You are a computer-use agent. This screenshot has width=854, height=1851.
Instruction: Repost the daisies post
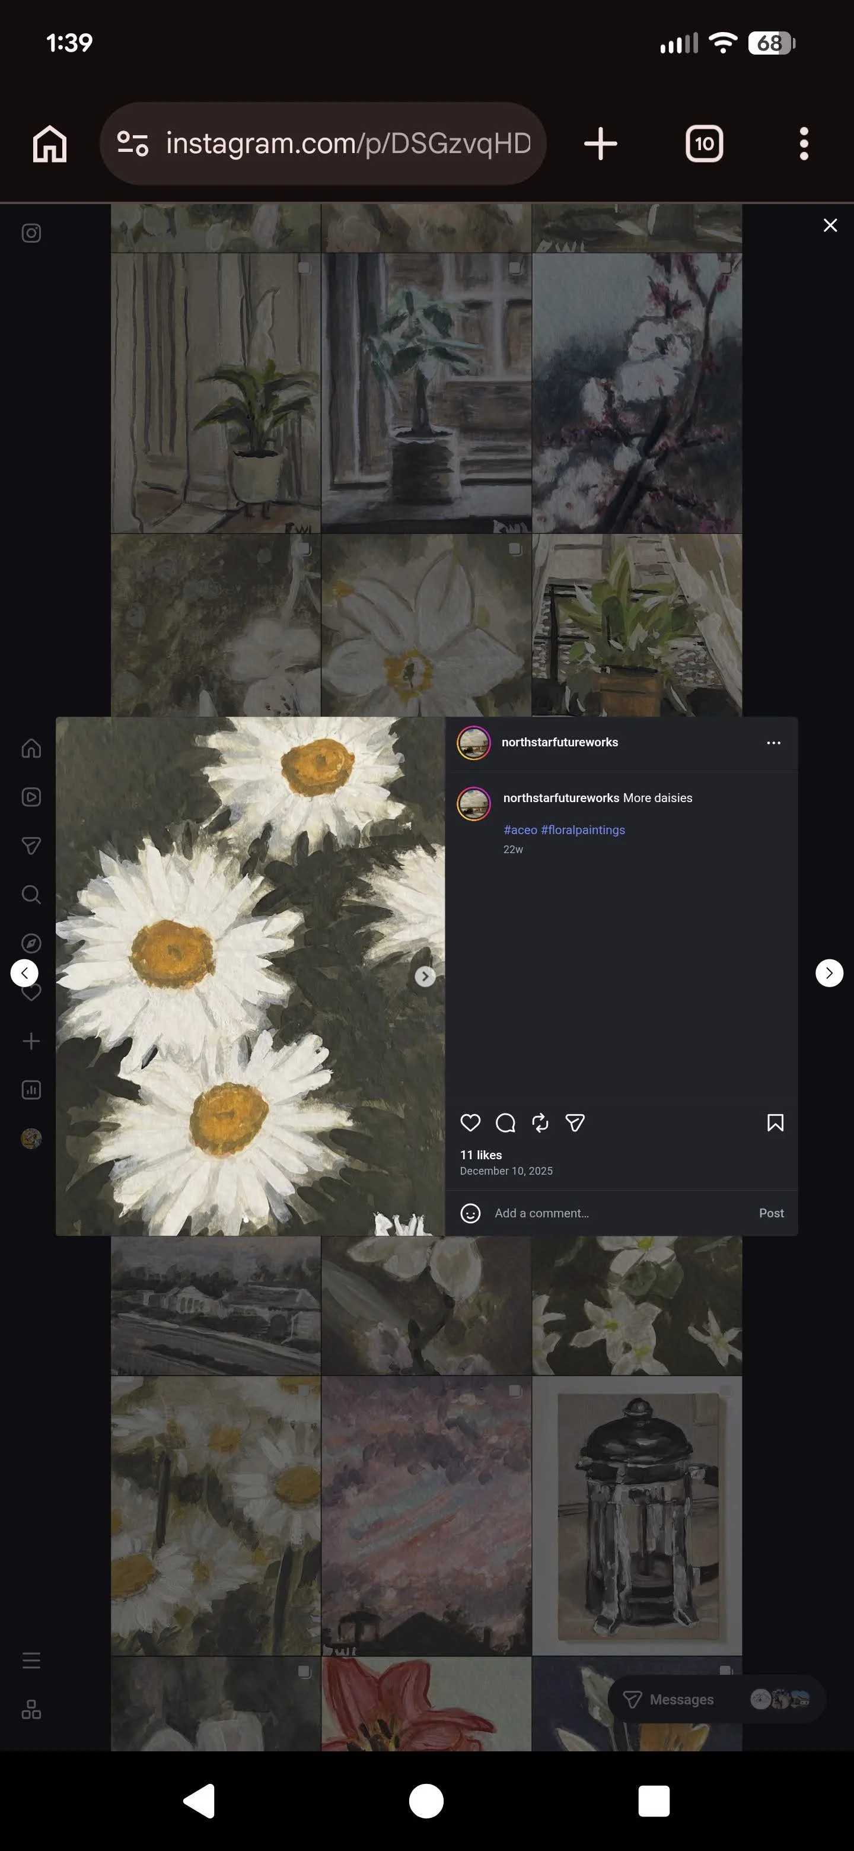click(x=540, y=1122)
